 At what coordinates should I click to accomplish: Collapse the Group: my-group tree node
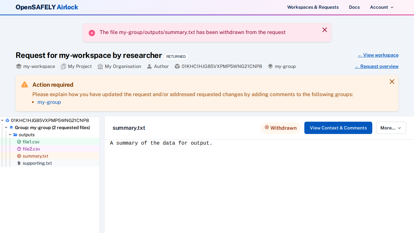pyautogui.click(x=6, y=128)
